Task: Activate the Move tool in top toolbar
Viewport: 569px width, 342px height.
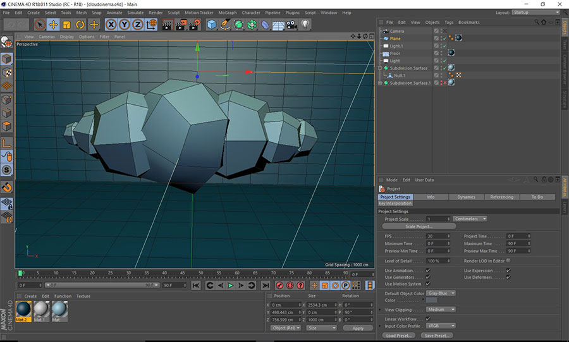Action: pos(53,25)
